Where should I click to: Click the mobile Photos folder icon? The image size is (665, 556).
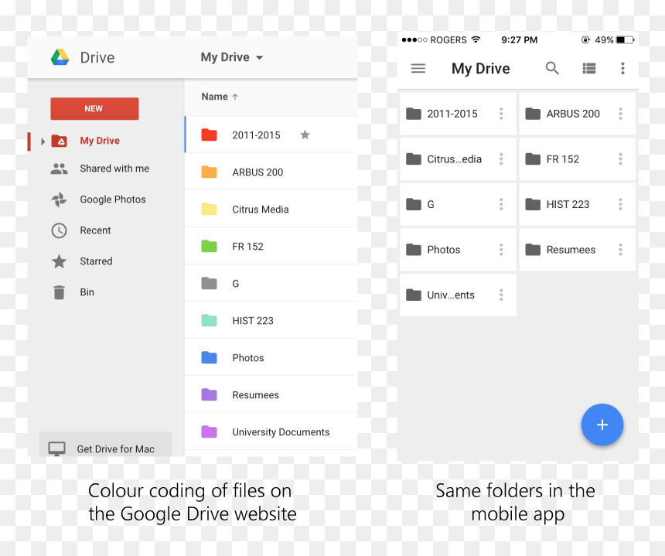[414, 250]
